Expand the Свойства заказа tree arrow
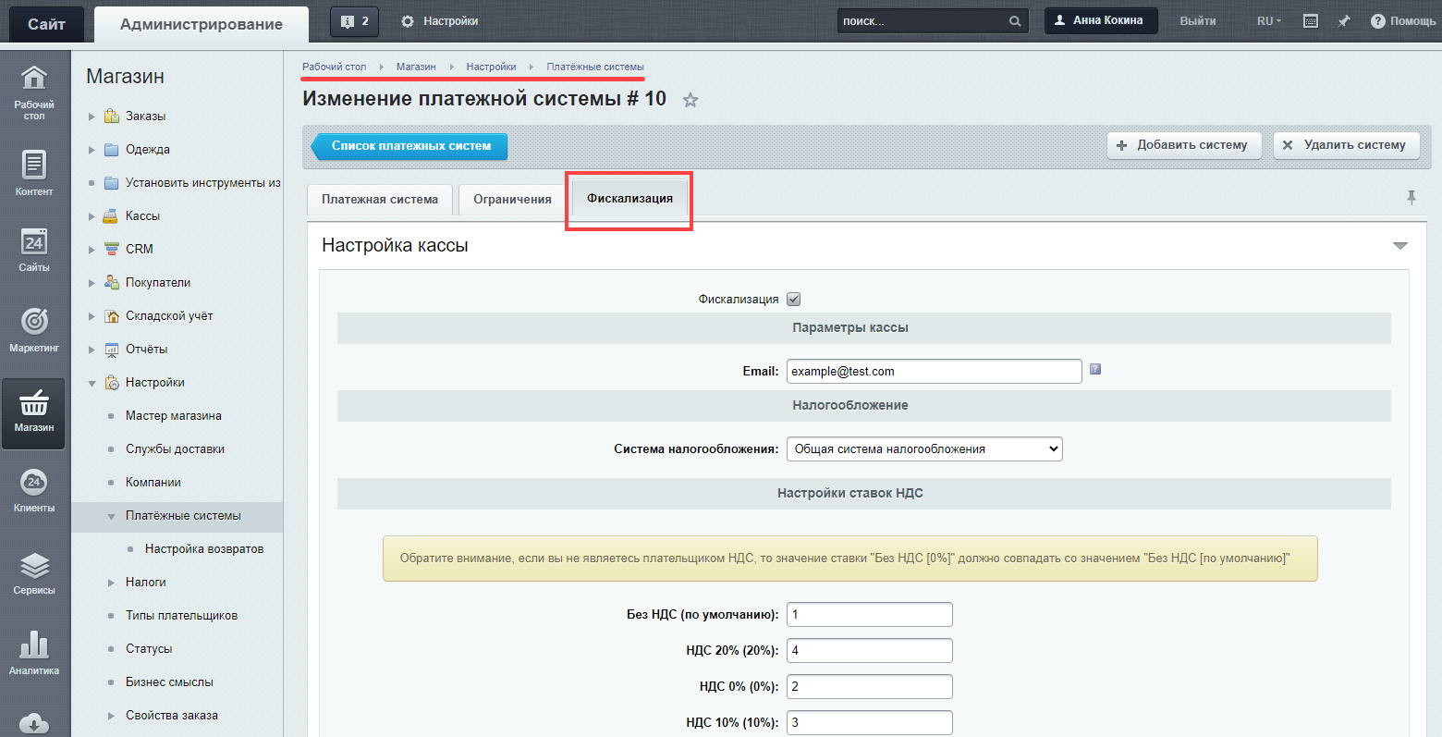This screenshot has height=737, width=1442. click(111, 716)
